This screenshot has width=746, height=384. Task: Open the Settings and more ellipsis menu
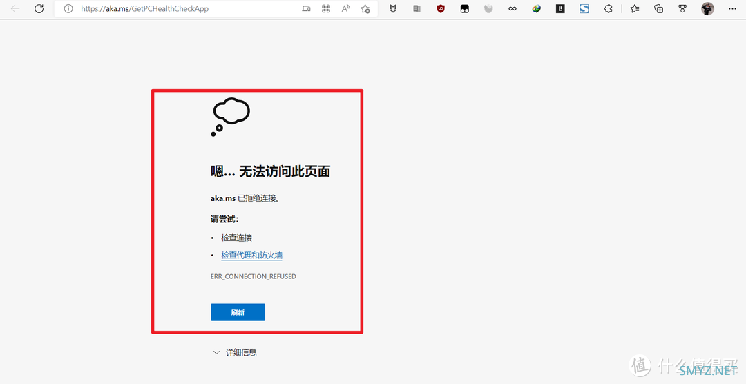click(x=732, y=8)
